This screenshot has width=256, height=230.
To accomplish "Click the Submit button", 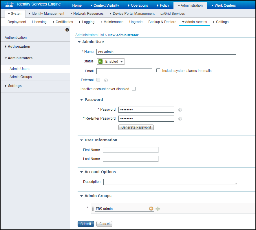I will click(x=86, y=224).
